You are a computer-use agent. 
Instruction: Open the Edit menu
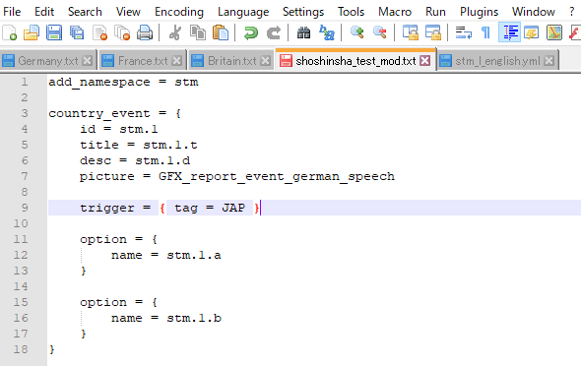coord(44,12)
